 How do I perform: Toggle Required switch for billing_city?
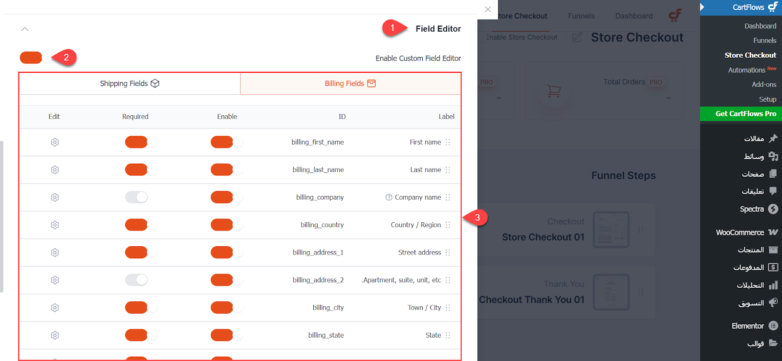pyautogui.click(x=141, y=308)
